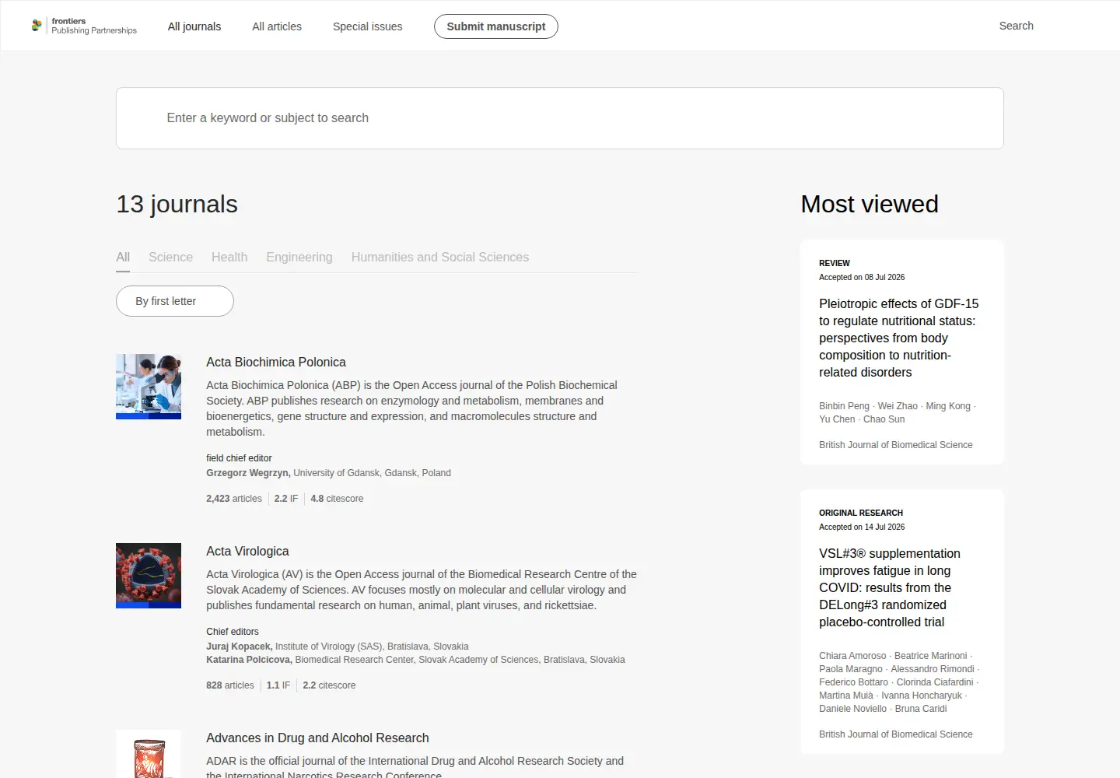Switch to the Science tab
The image size is (1120, 778).
point(170,258)
